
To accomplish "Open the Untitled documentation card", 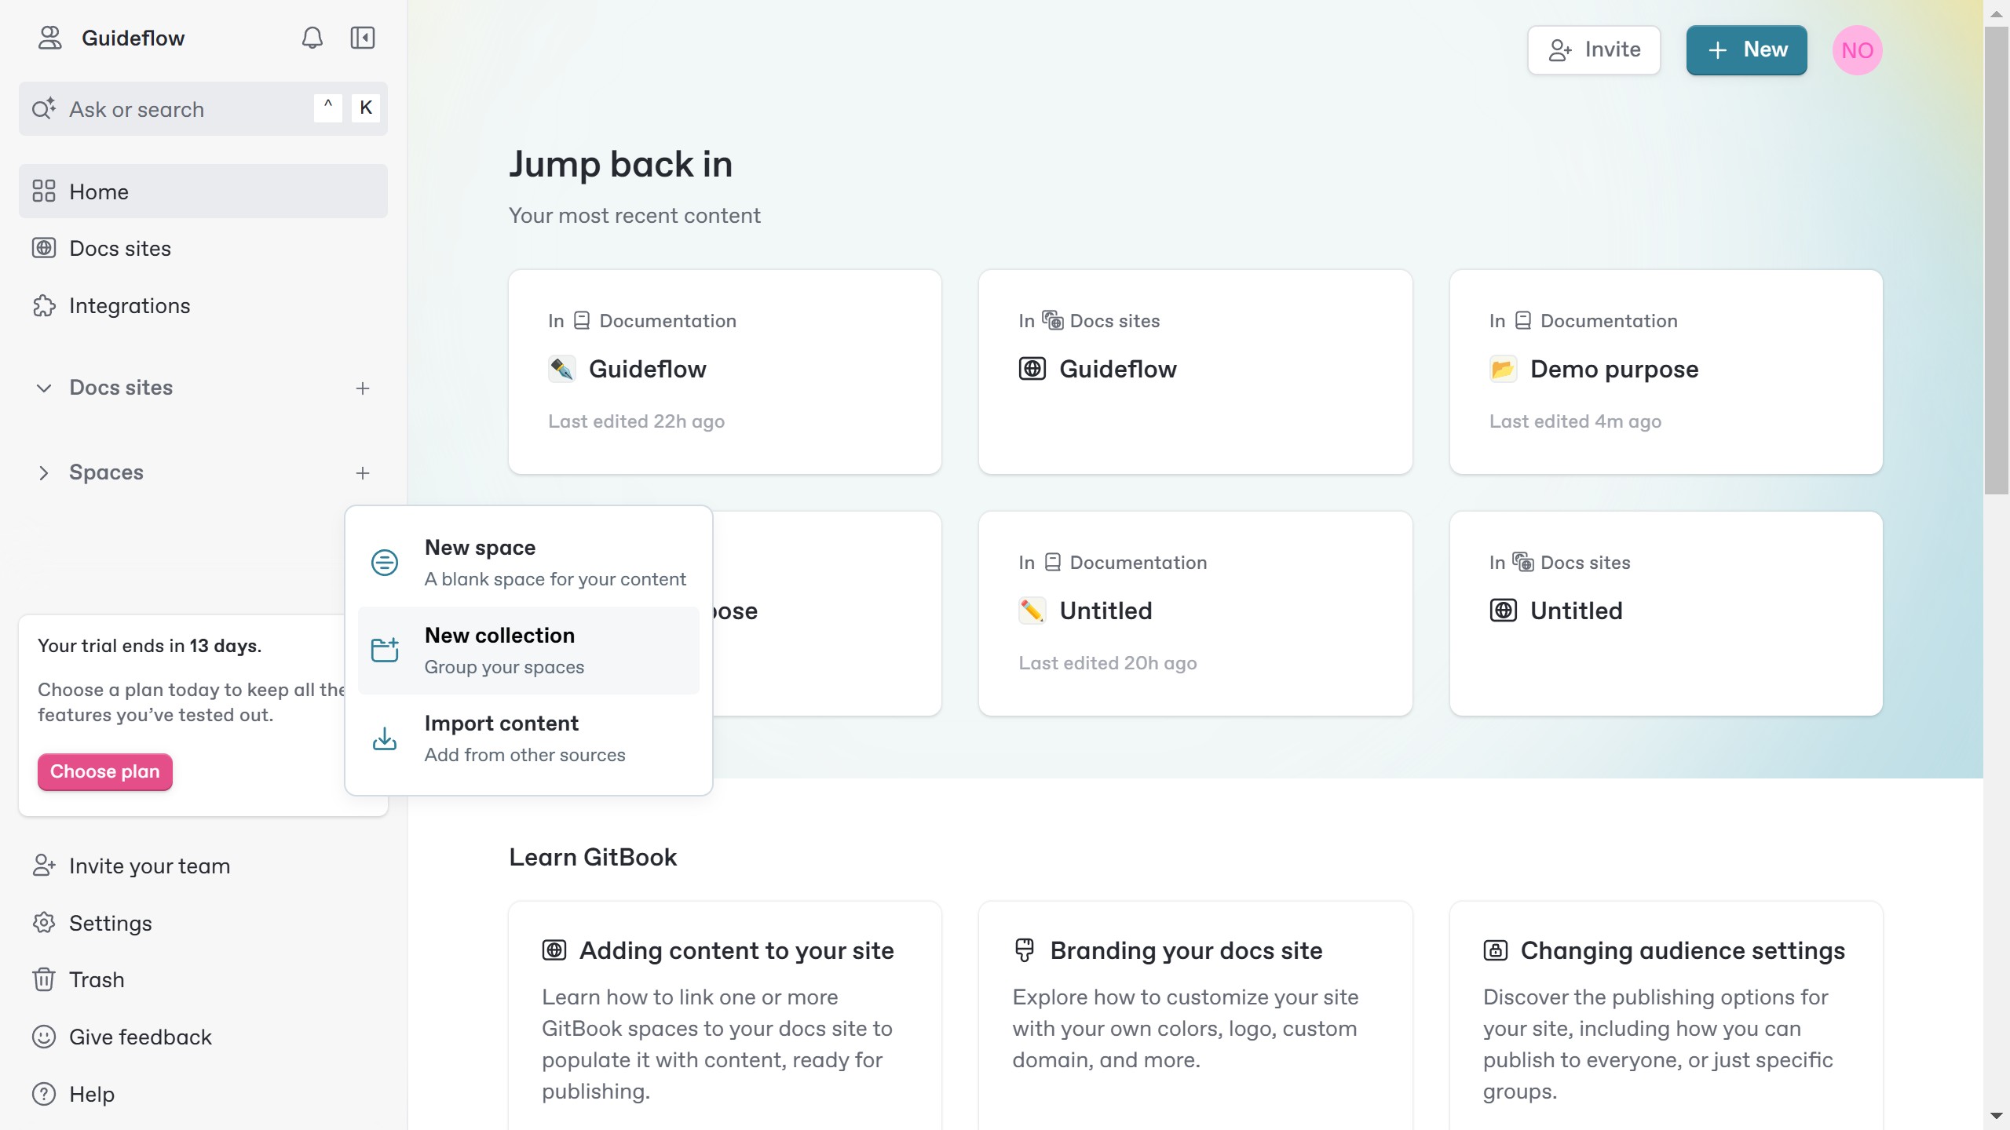I will click(1195, 614).
